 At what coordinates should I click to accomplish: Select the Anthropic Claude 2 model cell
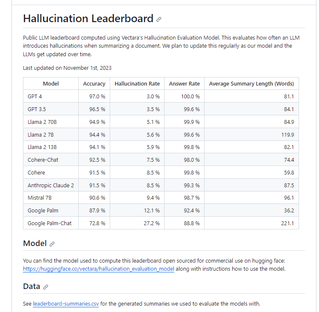51,185
